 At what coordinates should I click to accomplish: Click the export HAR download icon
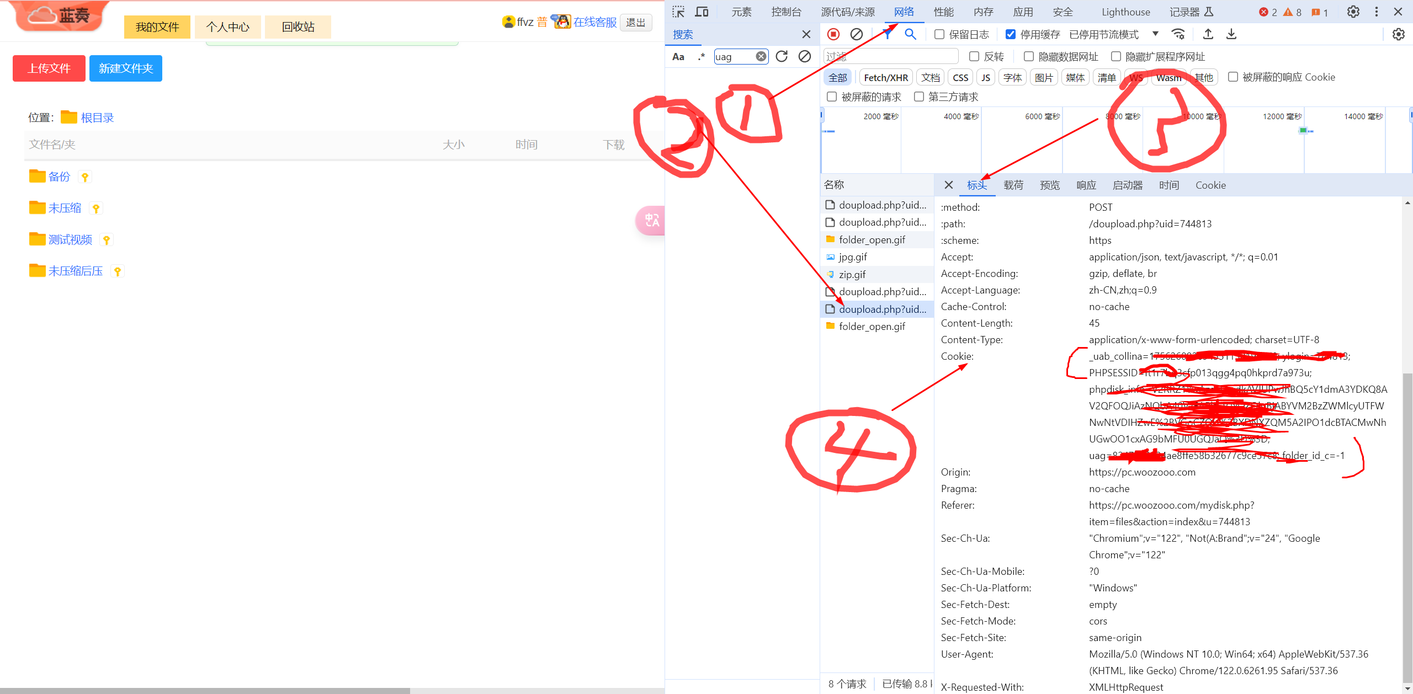click(x=1231, y=34)
